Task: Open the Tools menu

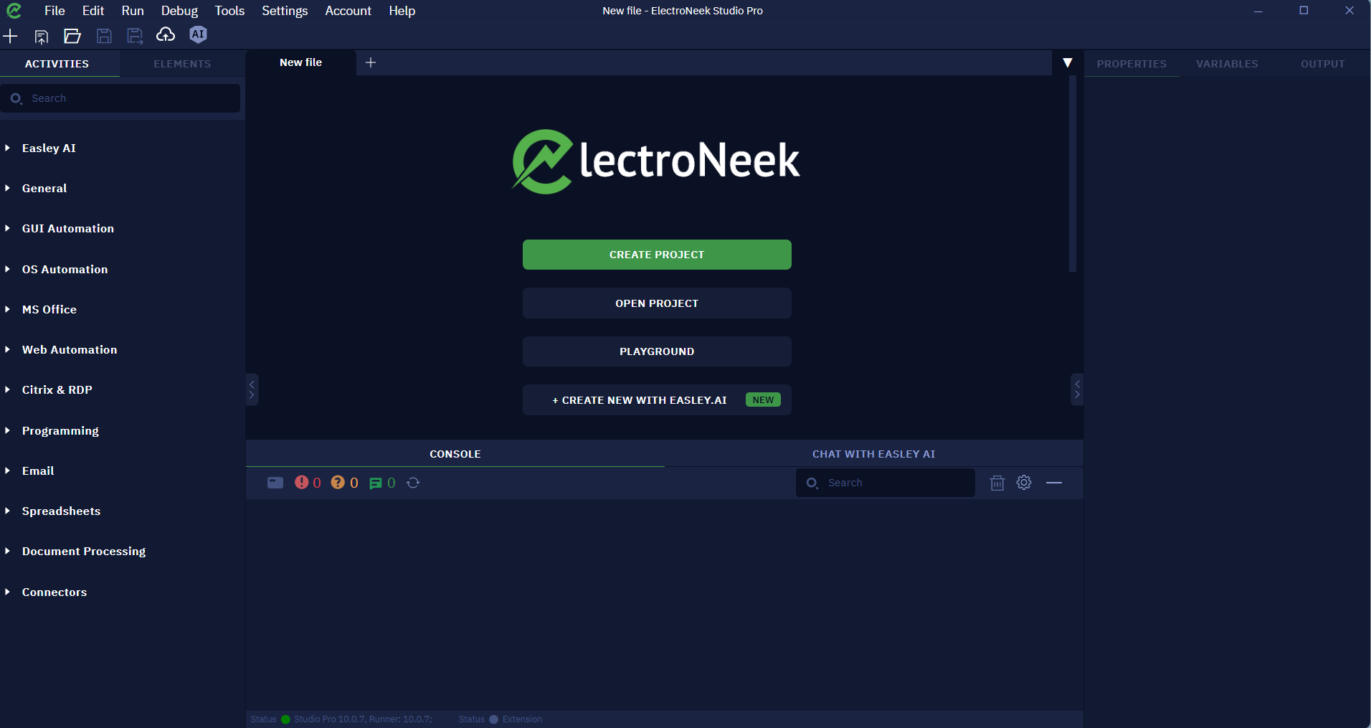Action: pyautogui.click(x=229, y=11)
